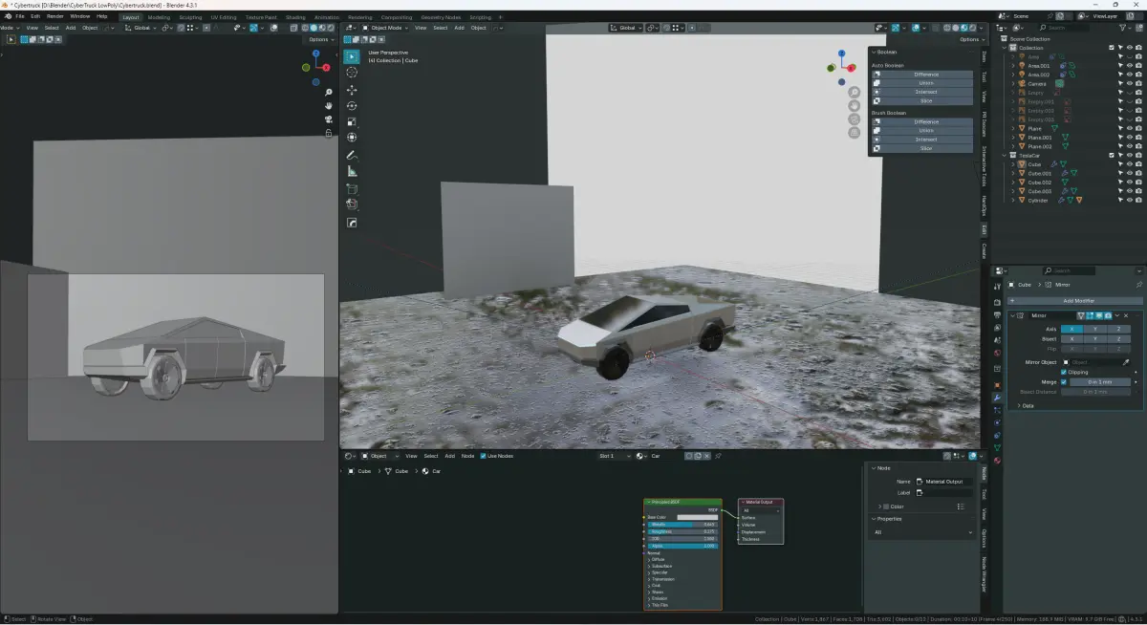Select the Annotate tool in the main viewport toolbar
Image resolution: width=1147 pixels, height=625 pixels.
click(352, 155)
